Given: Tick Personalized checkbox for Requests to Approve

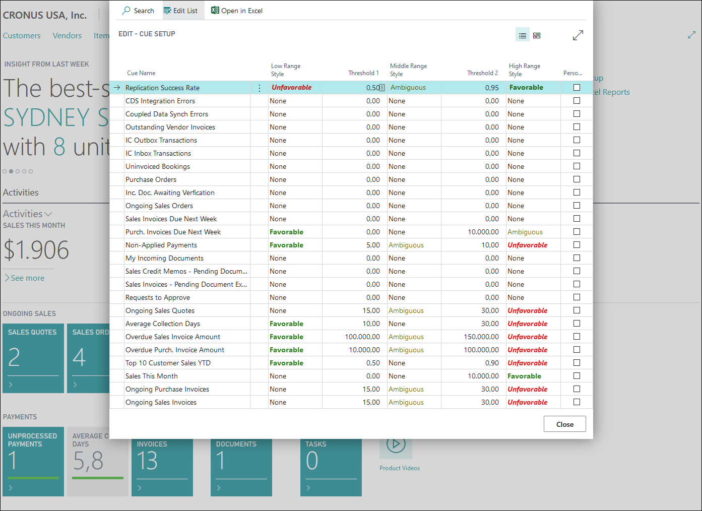Looking at the screenshot, I should [x=577, y=297].
